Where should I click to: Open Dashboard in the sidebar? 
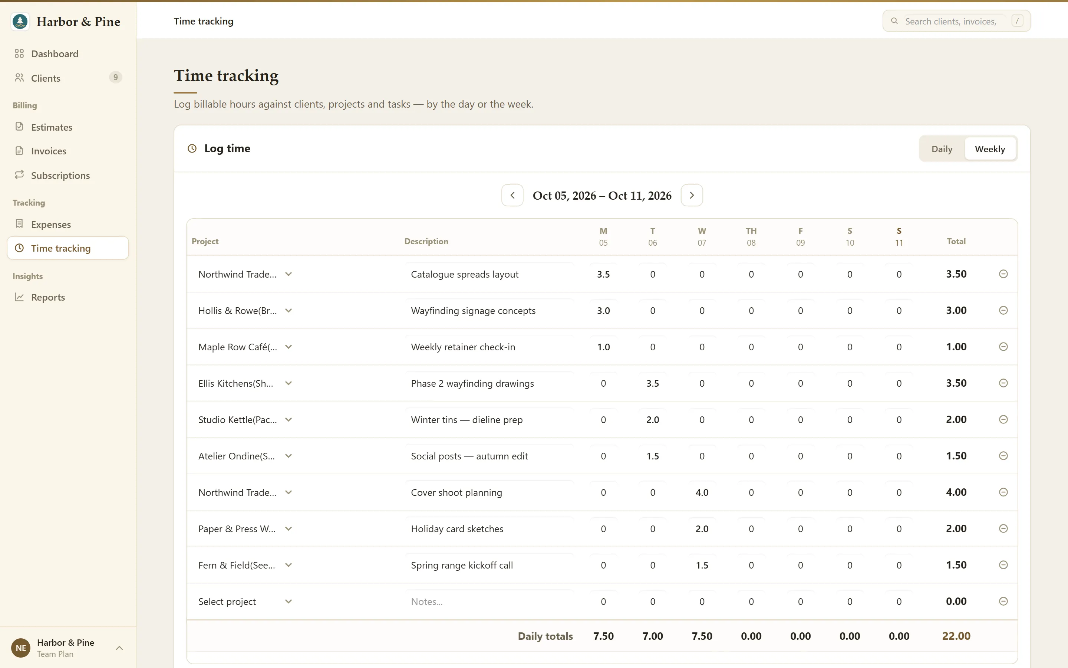tap(68, 53)
